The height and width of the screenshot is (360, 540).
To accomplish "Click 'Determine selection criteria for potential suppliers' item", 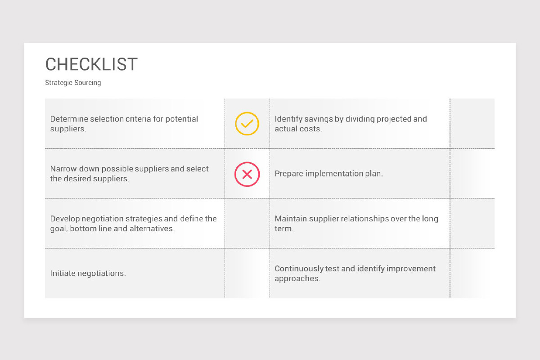I will point(124,124).
